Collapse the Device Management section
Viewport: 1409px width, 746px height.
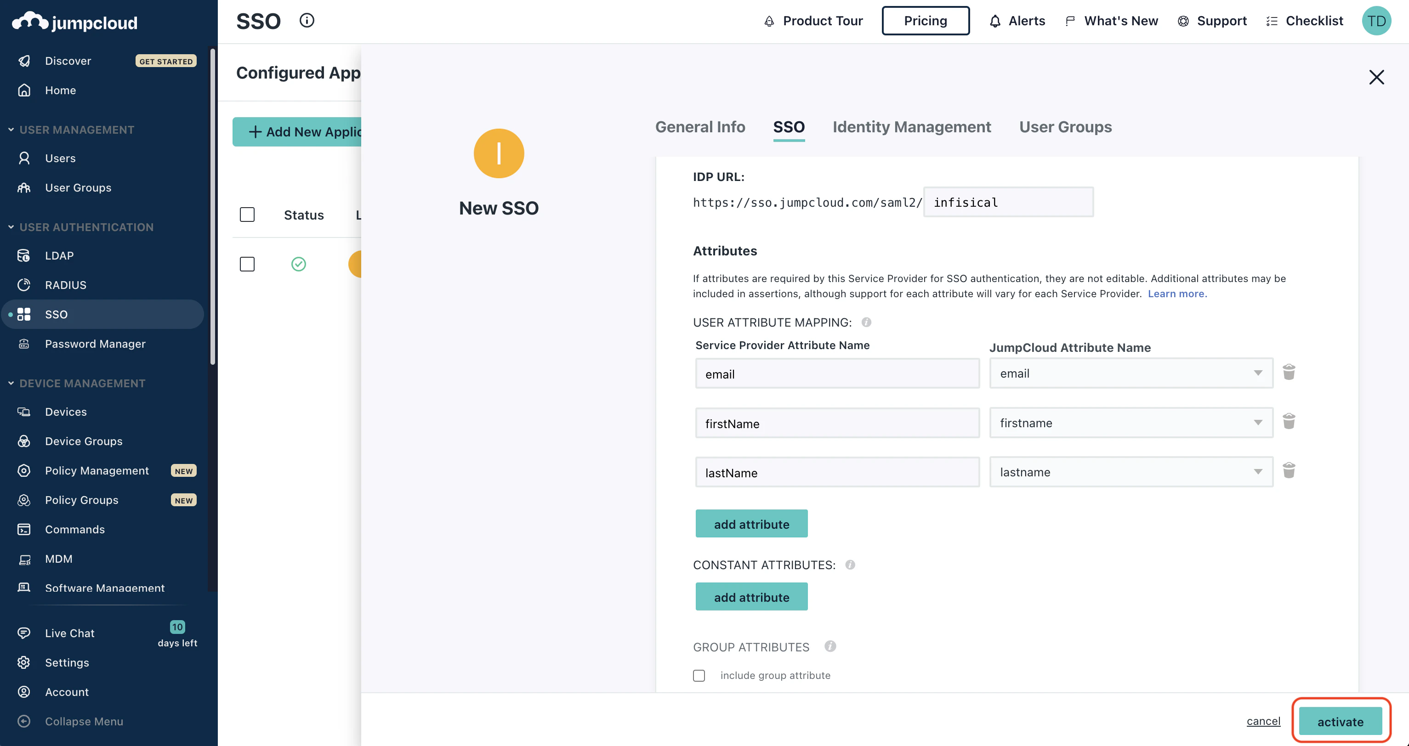pos(77,384)
